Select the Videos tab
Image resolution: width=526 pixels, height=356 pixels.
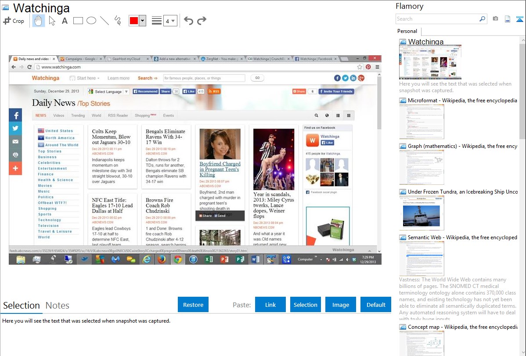tap(59, 115)
